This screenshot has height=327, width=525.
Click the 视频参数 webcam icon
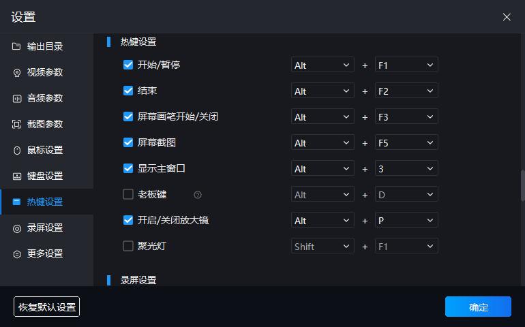click(17, 72)
